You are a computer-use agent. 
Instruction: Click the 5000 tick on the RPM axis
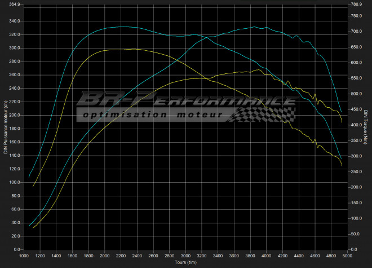(349, 256)
